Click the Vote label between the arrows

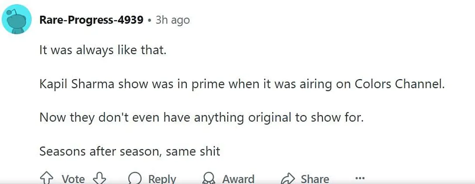(x=73, y=179)
